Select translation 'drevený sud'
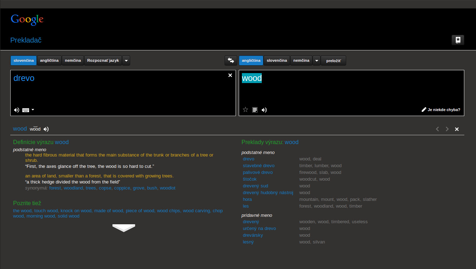The image size is (476, 269). click(255, 186)
